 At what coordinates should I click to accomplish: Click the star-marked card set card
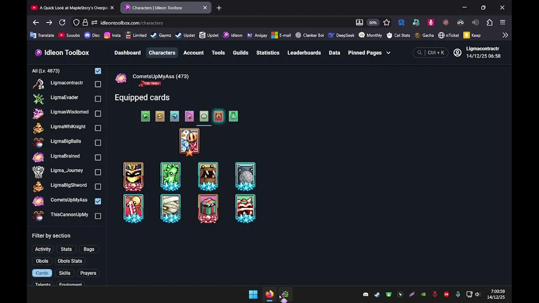pyautogui.click(x=189, y=142)
